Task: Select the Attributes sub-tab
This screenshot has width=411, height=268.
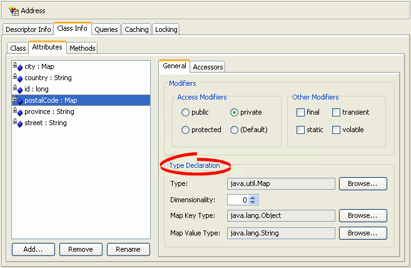Action: [x=47, y=47]
